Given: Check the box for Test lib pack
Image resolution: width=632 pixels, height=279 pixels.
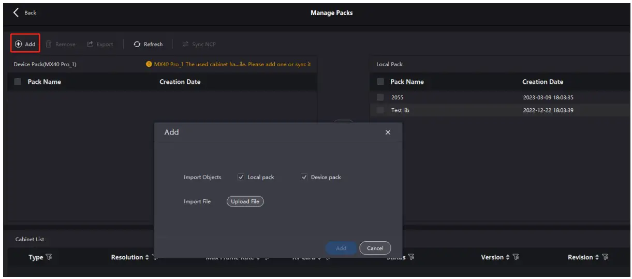Looking at the screenshot, I should coord(380,110).
